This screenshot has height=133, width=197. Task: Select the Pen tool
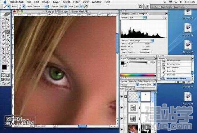(3, 52)
